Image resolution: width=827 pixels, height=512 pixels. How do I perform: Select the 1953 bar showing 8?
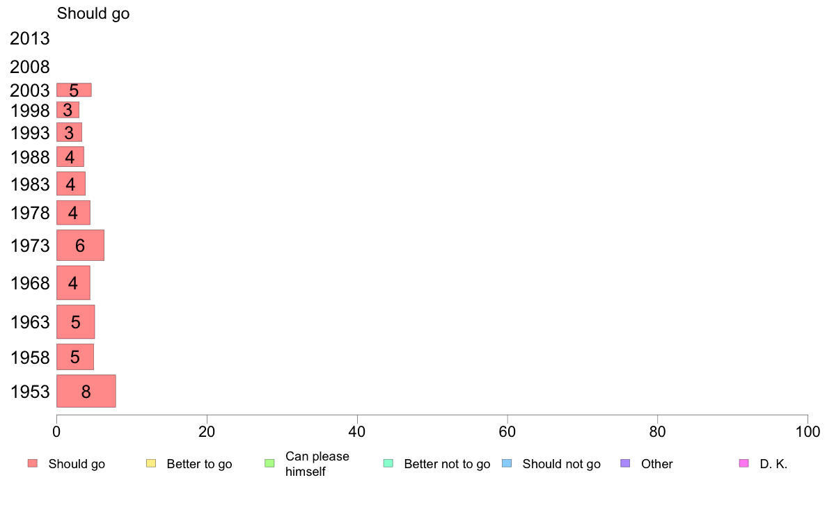click(x=86, y=391)
